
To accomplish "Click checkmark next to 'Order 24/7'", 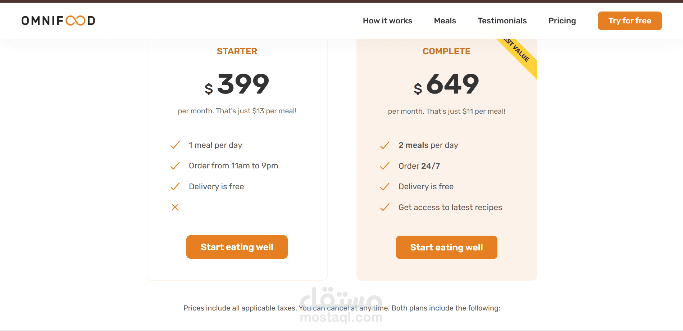I will [x=384, y=166].
